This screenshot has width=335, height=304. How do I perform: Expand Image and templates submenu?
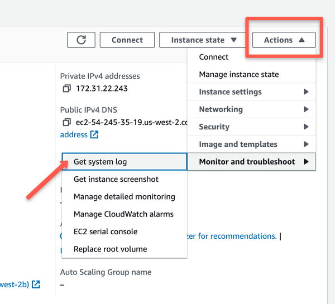251,144
